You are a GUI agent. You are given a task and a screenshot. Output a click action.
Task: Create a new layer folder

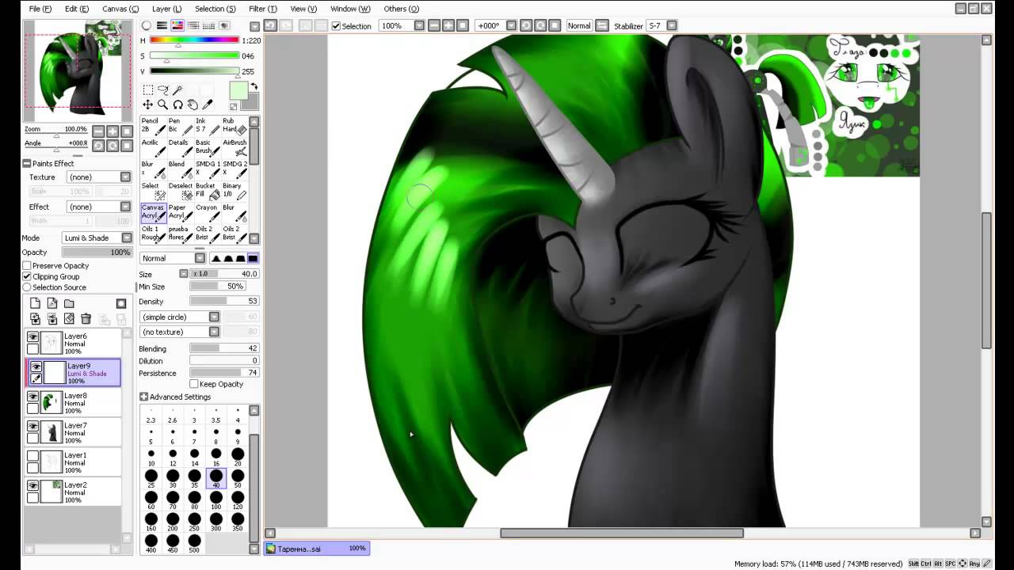pyautogui.click(x=69, y=303)
